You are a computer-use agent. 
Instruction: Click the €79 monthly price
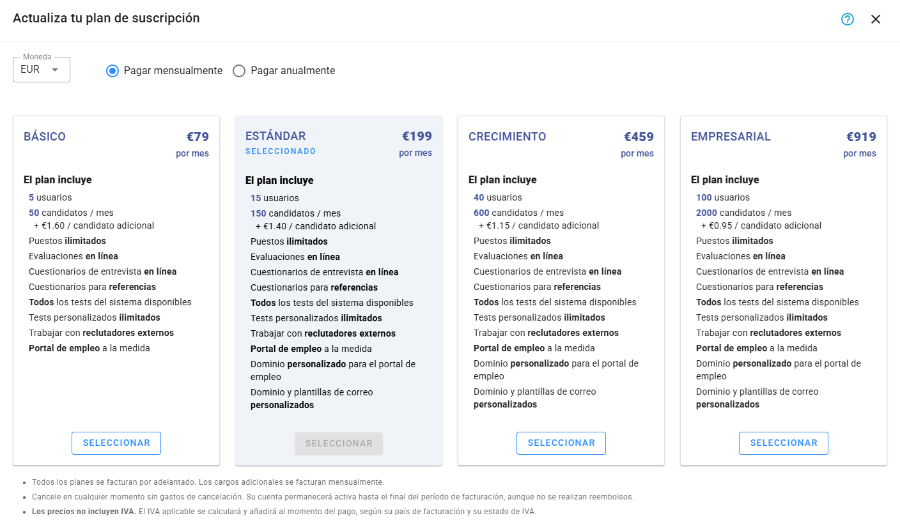pos(198,137)
